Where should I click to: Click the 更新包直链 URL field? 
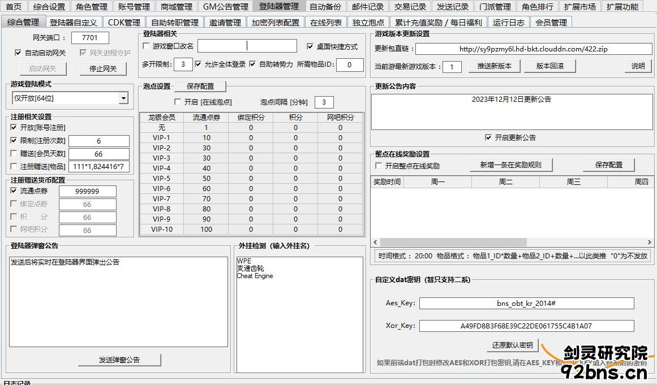tap(534, 49)
